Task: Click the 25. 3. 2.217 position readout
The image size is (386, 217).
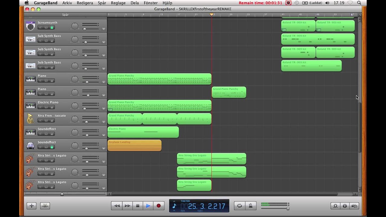Action: (207, 206)
